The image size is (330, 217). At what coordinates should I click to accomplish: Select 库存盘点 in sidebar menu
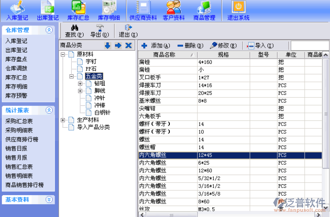16,59
